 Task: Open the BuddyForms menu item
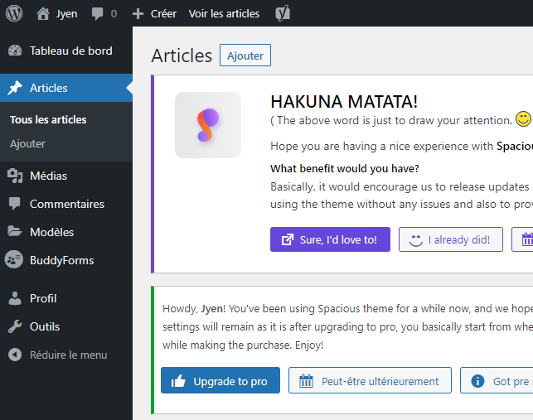coord(66,260)
